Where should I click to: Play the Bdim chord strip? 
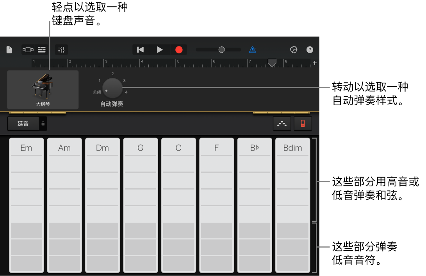(292, 205)
